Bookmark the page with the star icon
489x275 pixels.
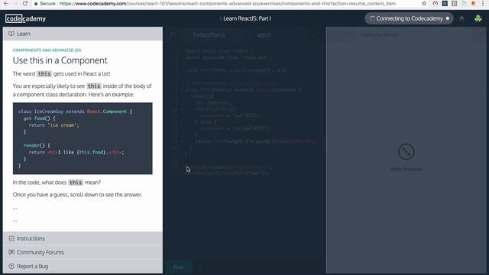point(424,3)
